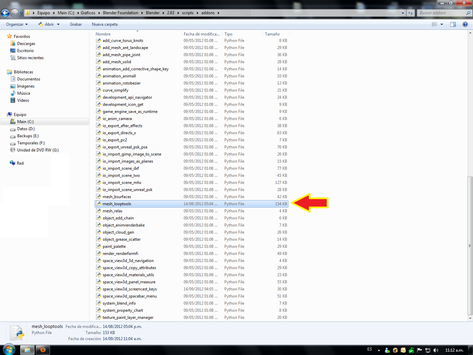Click the Python icon beside mesh_bsurfaces
This screenshot has height=355, width=473.
(x=99, y=197)
